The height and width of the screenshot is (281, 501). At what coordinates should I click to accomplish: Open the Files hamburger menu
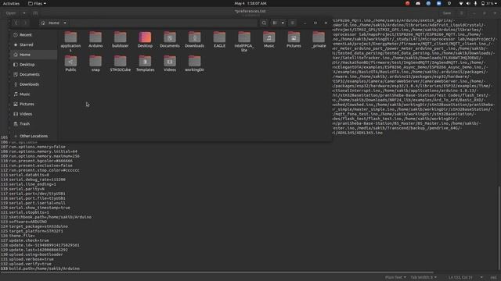pyautogui.click(x=292, y=23)
